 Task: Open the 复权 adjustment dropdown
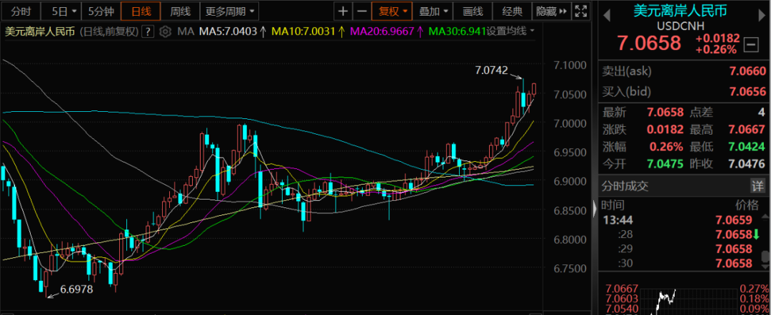(393, 11)
